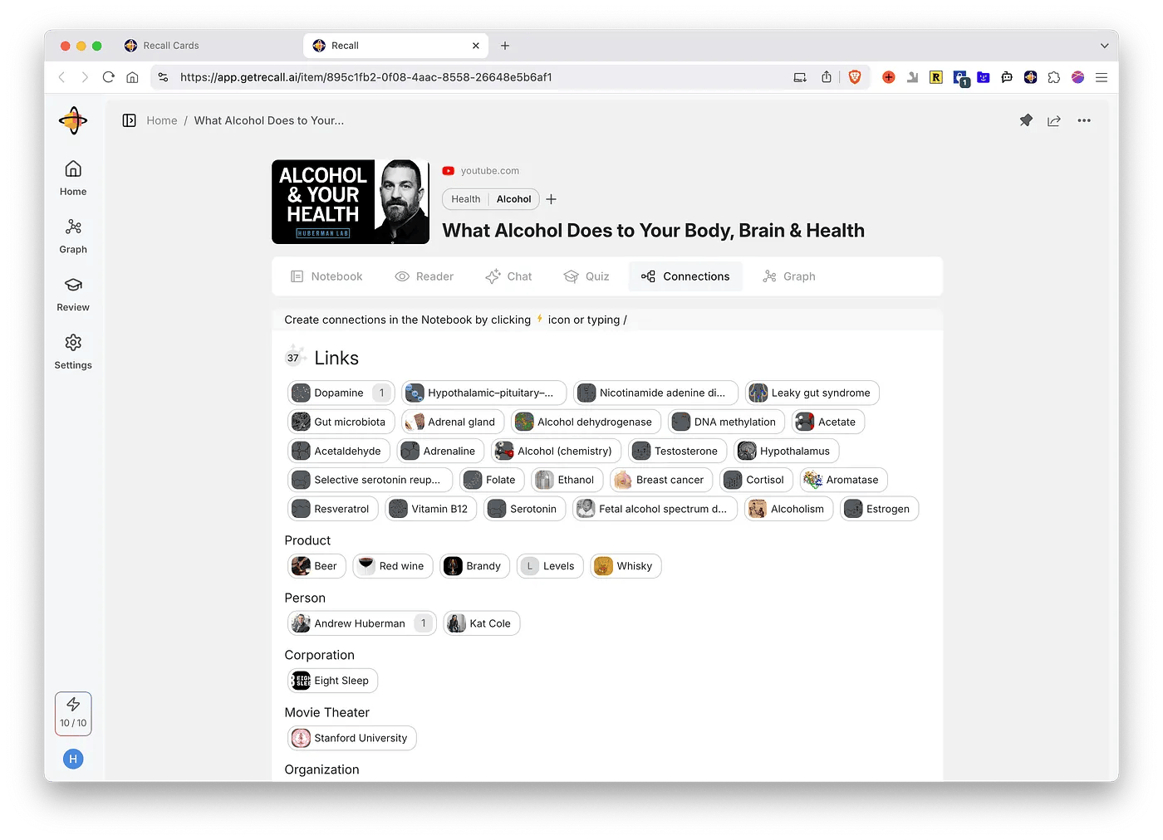
Task: Click the Home breadcrumb link
Action: pyautogui.click(x=162, y=120)
